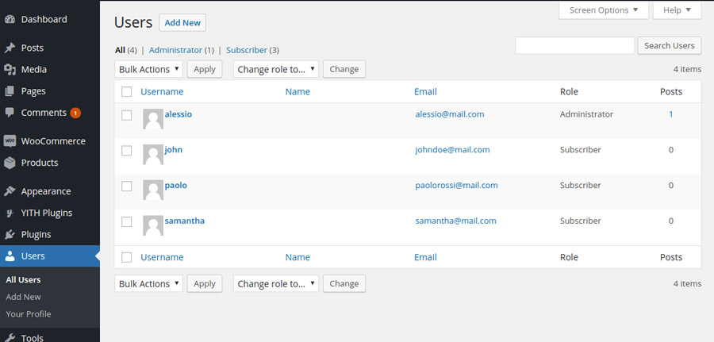This screenshot has width=714, height=342.
Task: Open the top Bulk Actions dropdown
Action: pyautogui.click(x=148, y=69)
